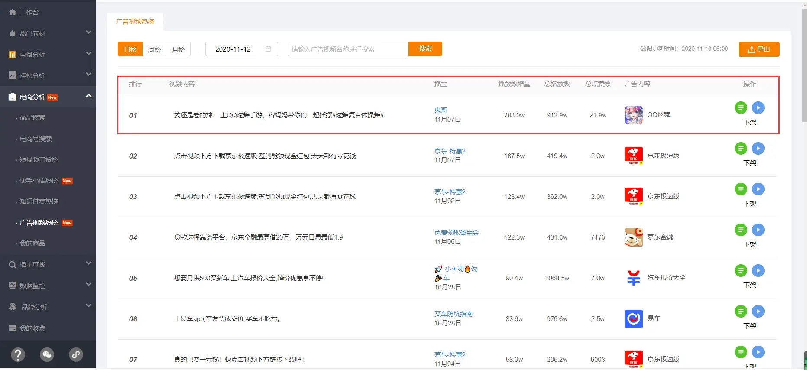
Task: Play the video in rank 03 row
Action: [x=758, y=189]
